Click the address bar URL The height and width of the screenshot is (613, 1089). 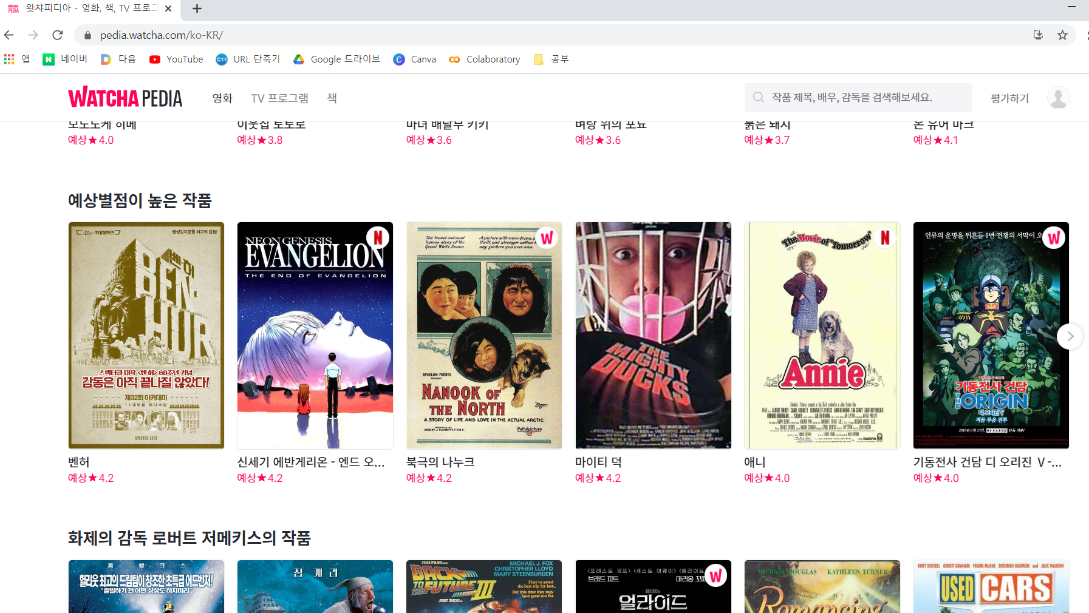pyautogui.click(x=162, y=35)
